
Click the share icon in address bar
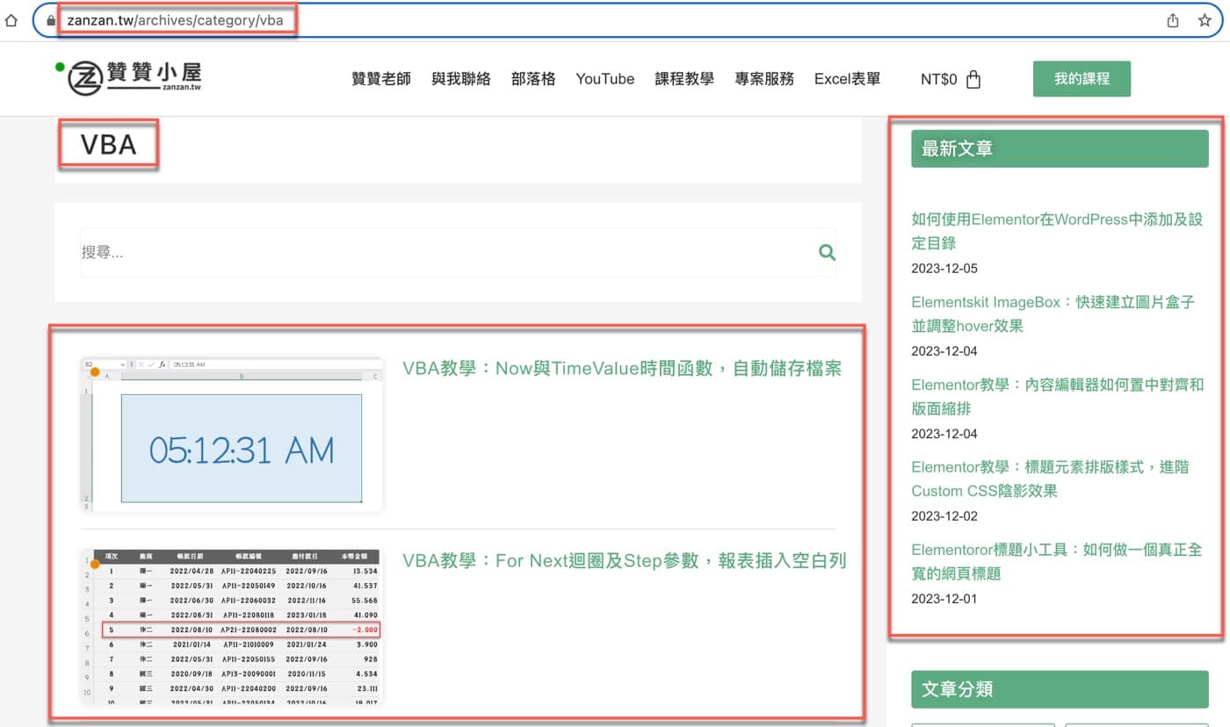coord(1173,20)
